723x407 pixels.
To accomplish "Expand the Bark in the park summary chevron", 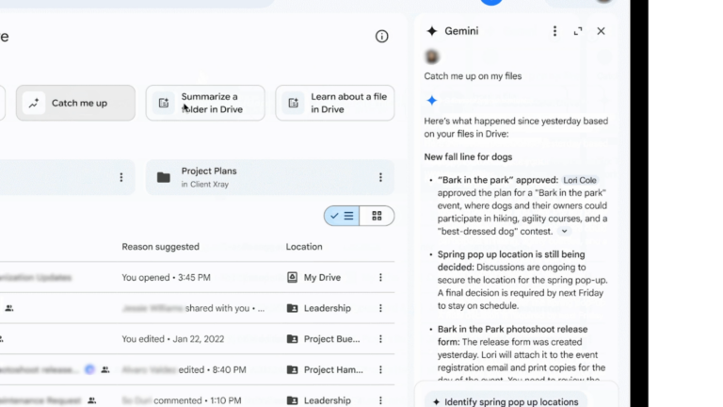I will coord(565,231).
